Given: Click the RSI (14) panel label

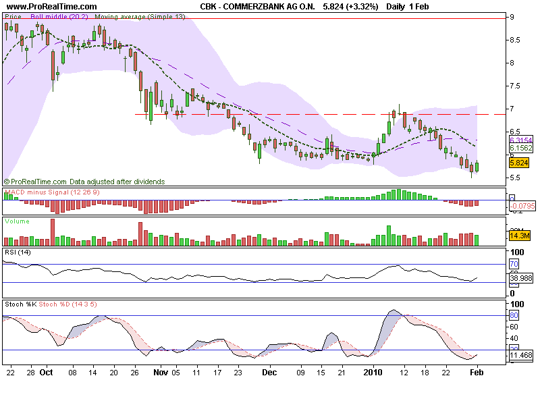Looking at the screenshot, I should point(18,252).
